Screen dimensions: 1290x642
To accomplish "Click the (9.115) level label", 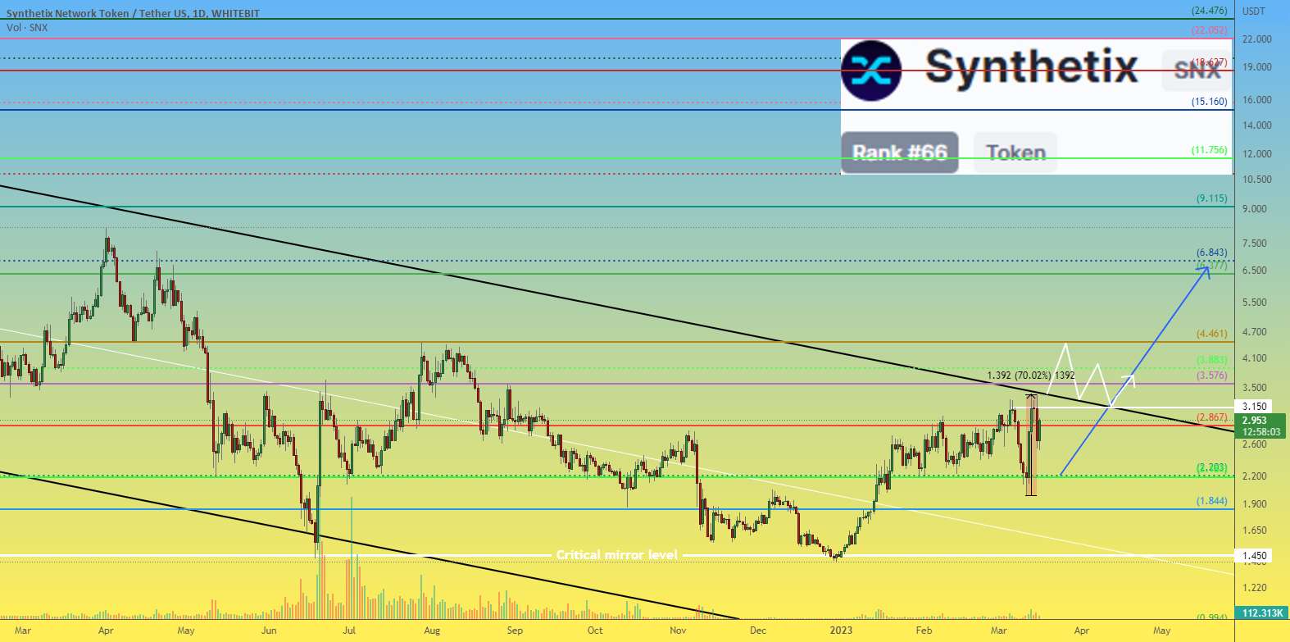I will (x=1212, y=198).
